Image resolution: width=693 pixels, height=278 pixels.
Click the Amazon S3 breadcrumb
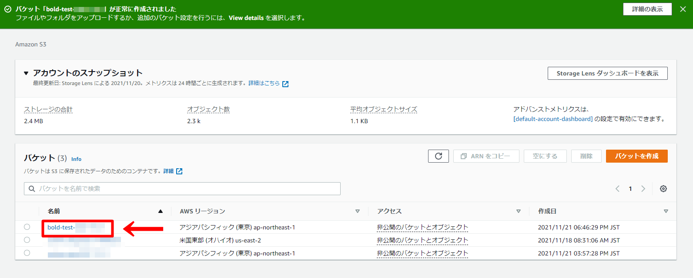pos(30,44)
